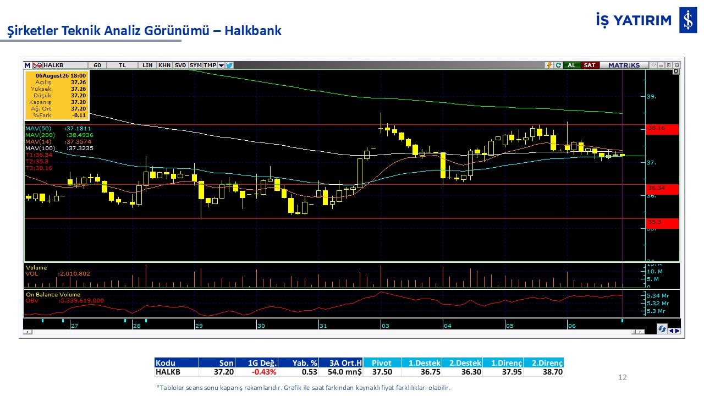Click the T3:38.16 level label
Viewport: 704px width, 396px height.
39,168
